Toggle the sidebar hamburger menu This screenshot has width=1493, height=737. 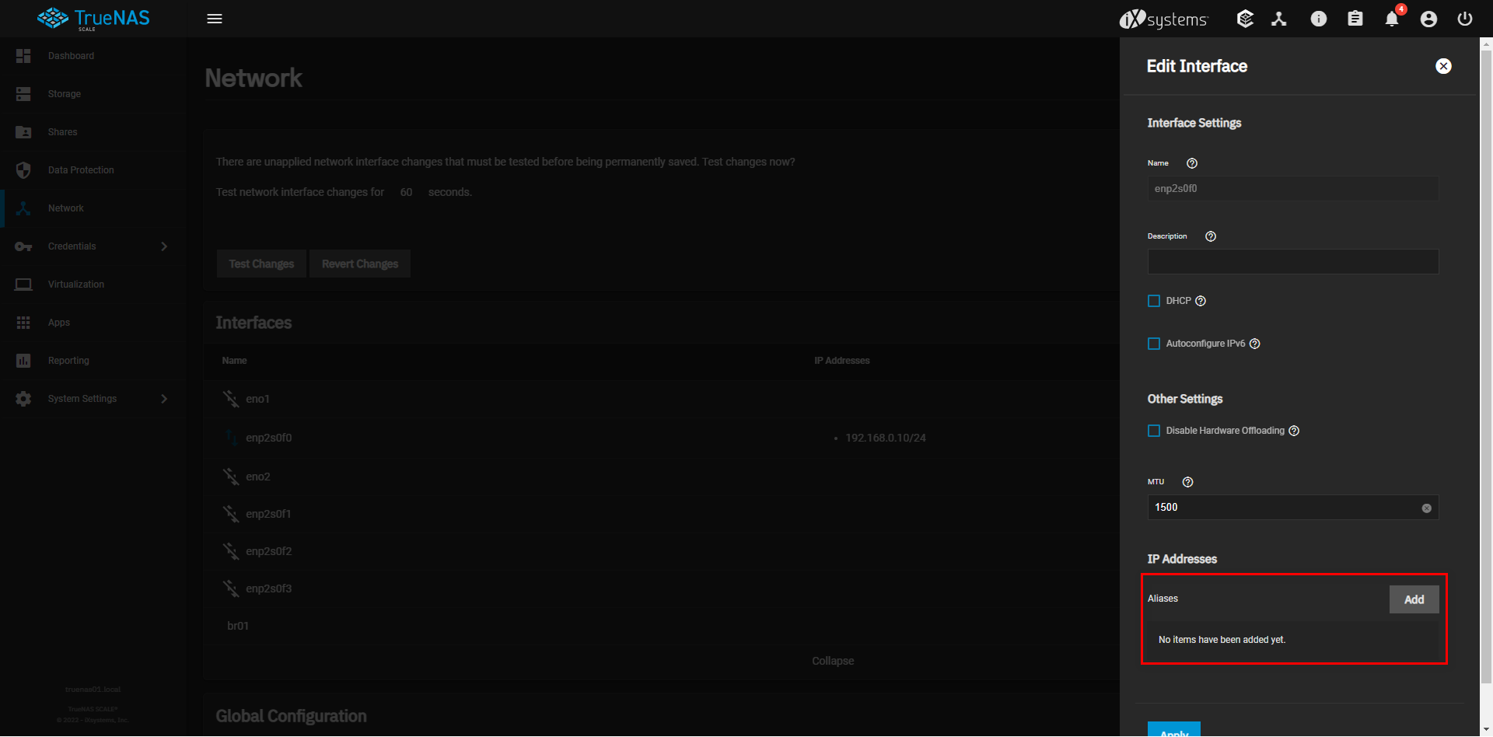coord(215,19)
